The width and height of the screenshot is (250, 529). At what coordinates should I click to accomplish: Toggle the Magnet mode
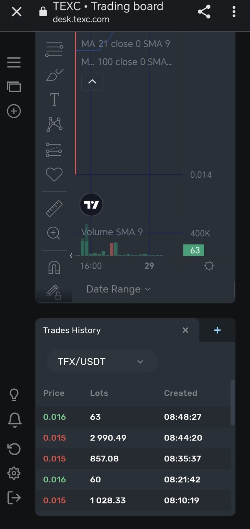click(54, 267)
